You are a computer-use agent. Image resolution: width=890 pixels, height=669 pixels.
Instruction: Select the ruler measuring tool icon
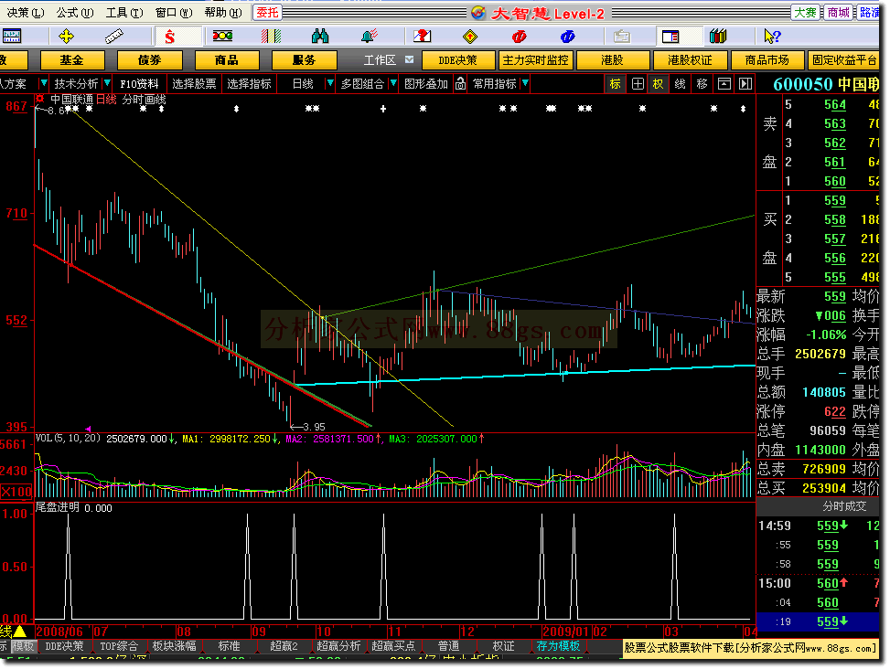(114, 37)
